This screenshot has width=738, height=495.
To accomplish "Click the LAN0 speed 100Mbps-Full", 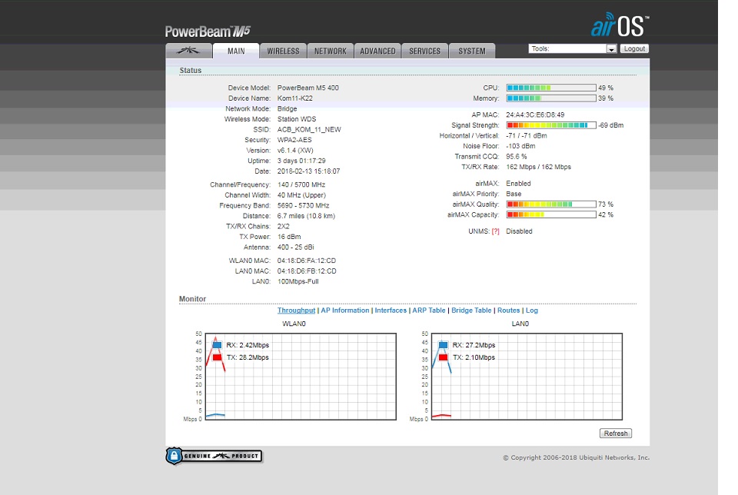I will [x=298, y=281].
